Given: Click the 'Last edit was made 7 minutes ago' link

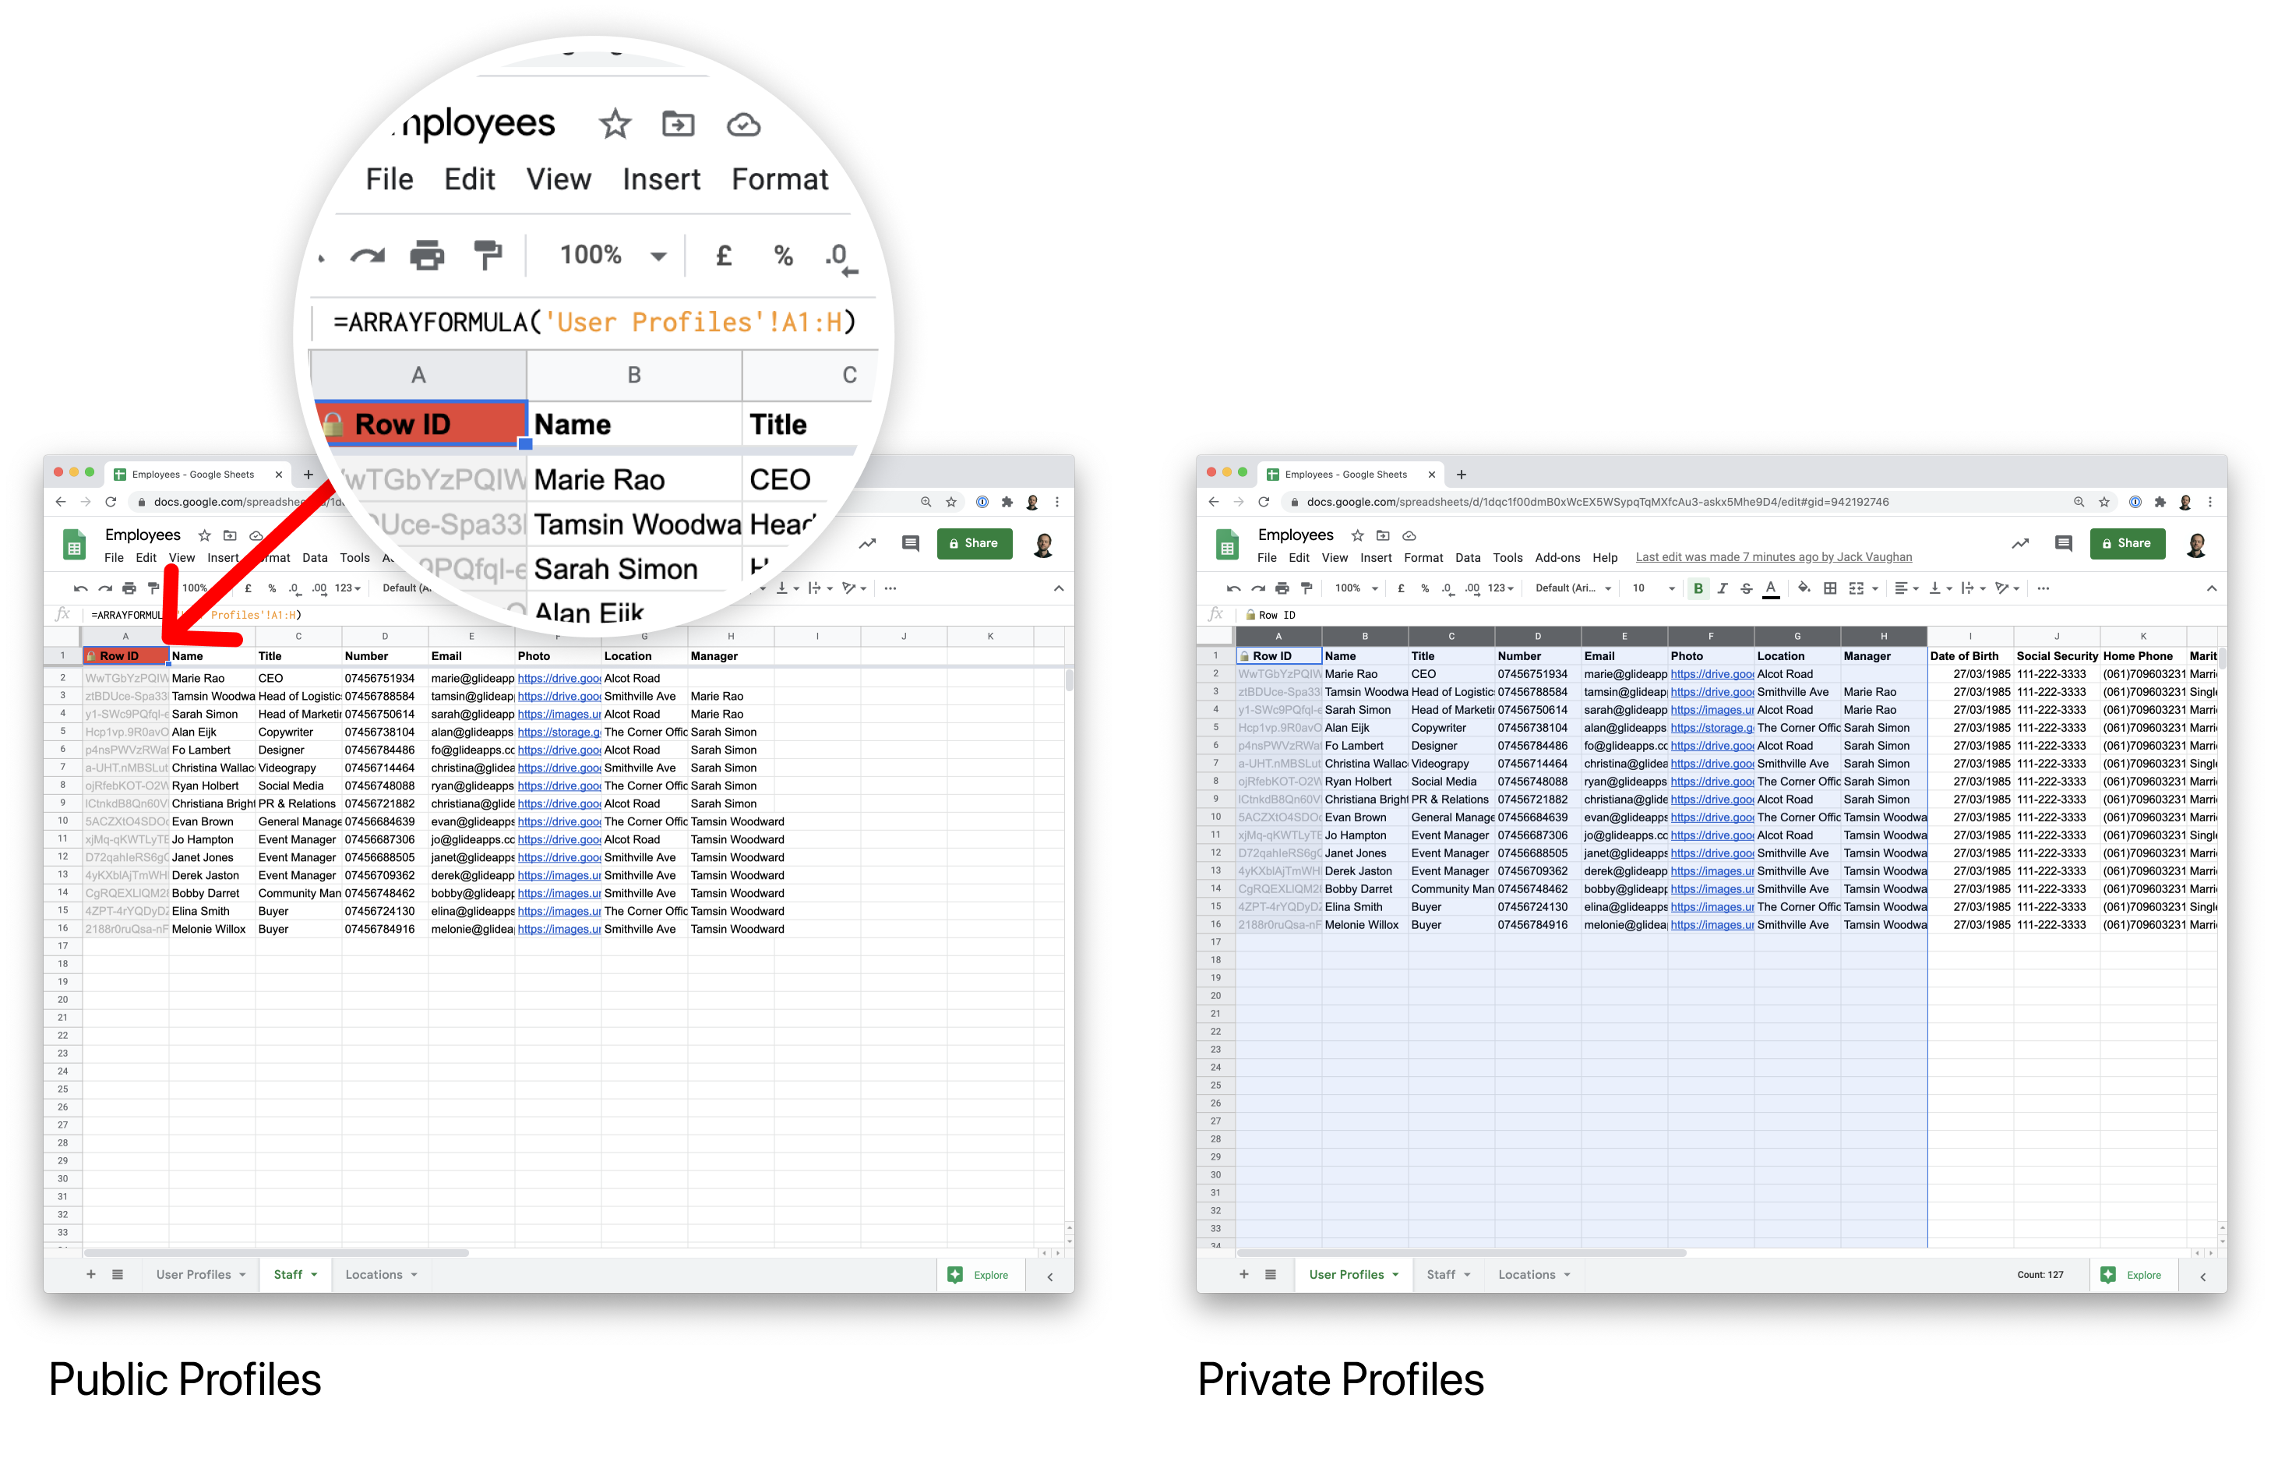Looking at the screenshot, I should pyautogui.click(x=1773, y=558).
